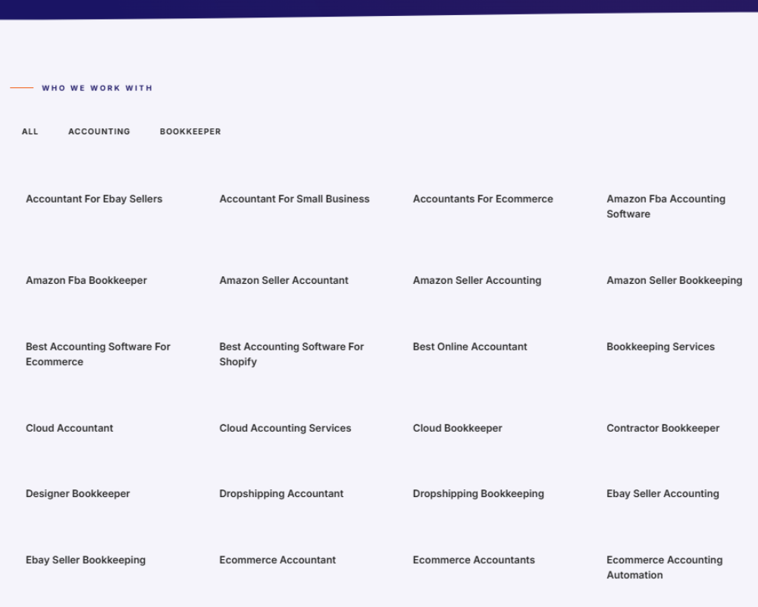Go to Amazon Fba Bookkeeper
The height and width of the screenshot is (607, 758).
(86, 280)
